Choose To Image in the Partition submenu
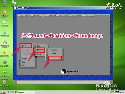Screen dimensions: 125x94 coord(53,53)
